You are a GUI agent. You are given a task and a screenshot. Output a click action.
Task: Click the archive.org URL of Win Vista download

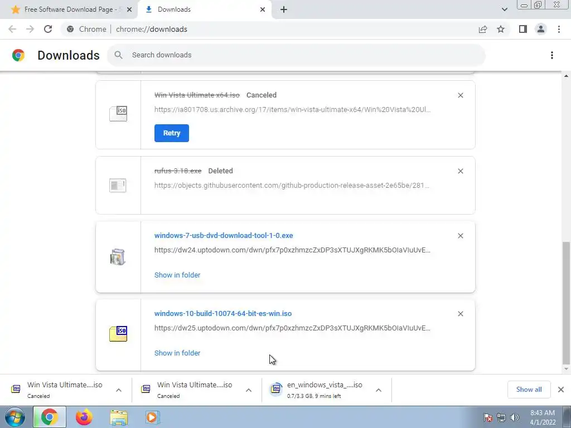pyautogui.click(x=292, y=110)
